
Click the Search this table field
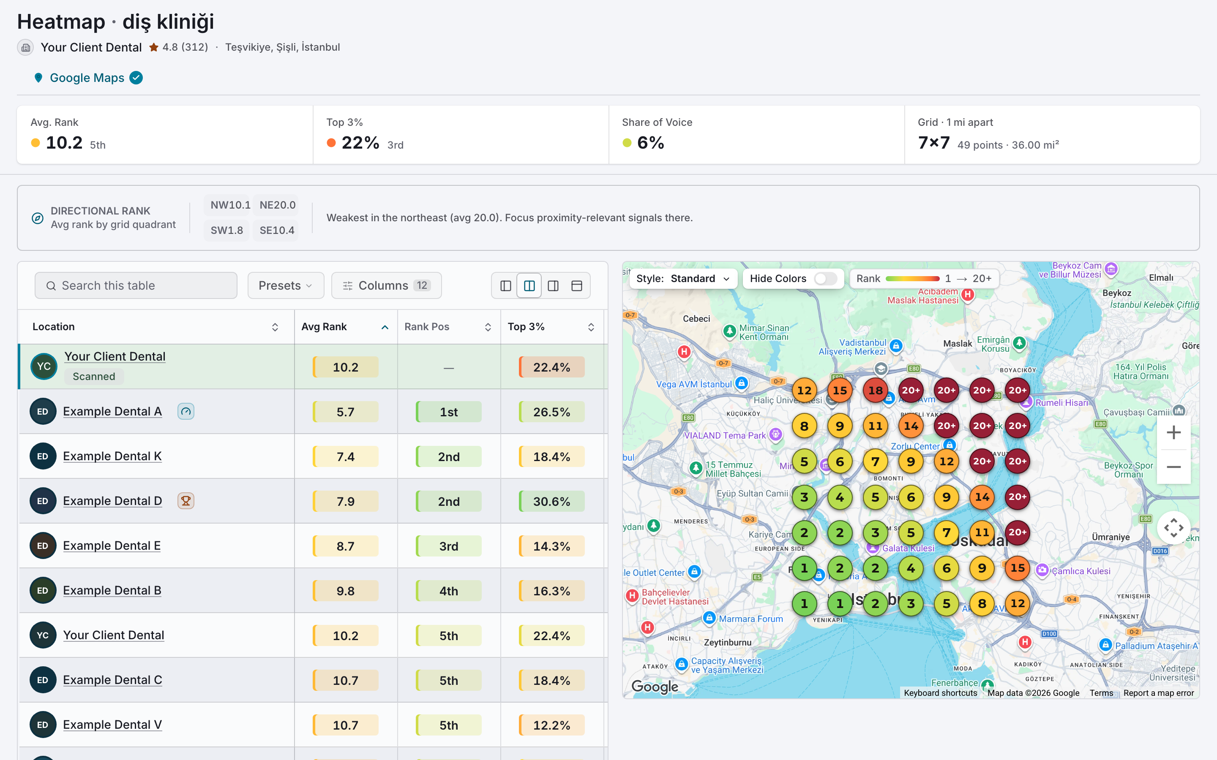[136, 285]
